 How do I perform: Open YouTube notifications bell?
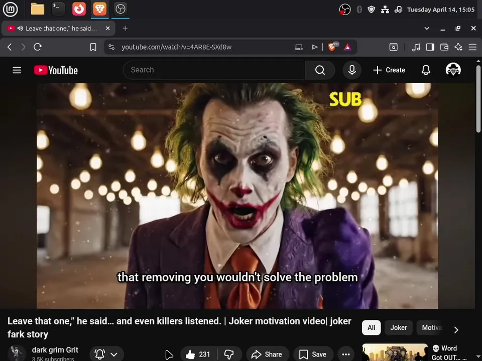(x=426, y=70)
